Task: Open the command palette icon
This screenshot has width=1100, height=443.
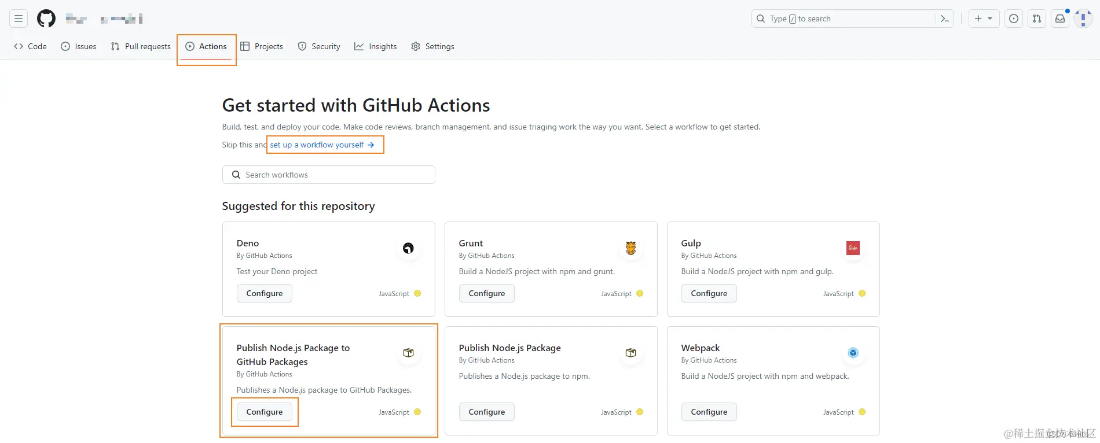Action: [x=944, y=19]
